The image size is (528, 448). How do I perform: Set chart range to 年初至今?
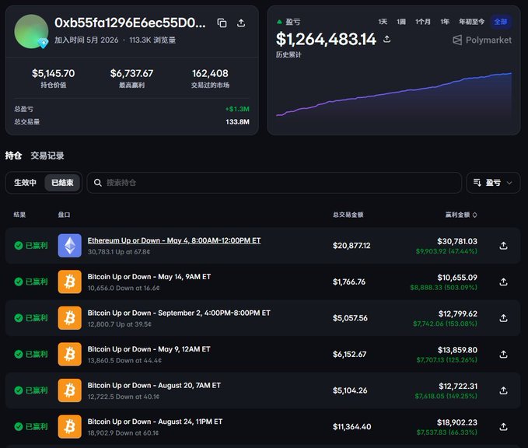tap(471, 22)
